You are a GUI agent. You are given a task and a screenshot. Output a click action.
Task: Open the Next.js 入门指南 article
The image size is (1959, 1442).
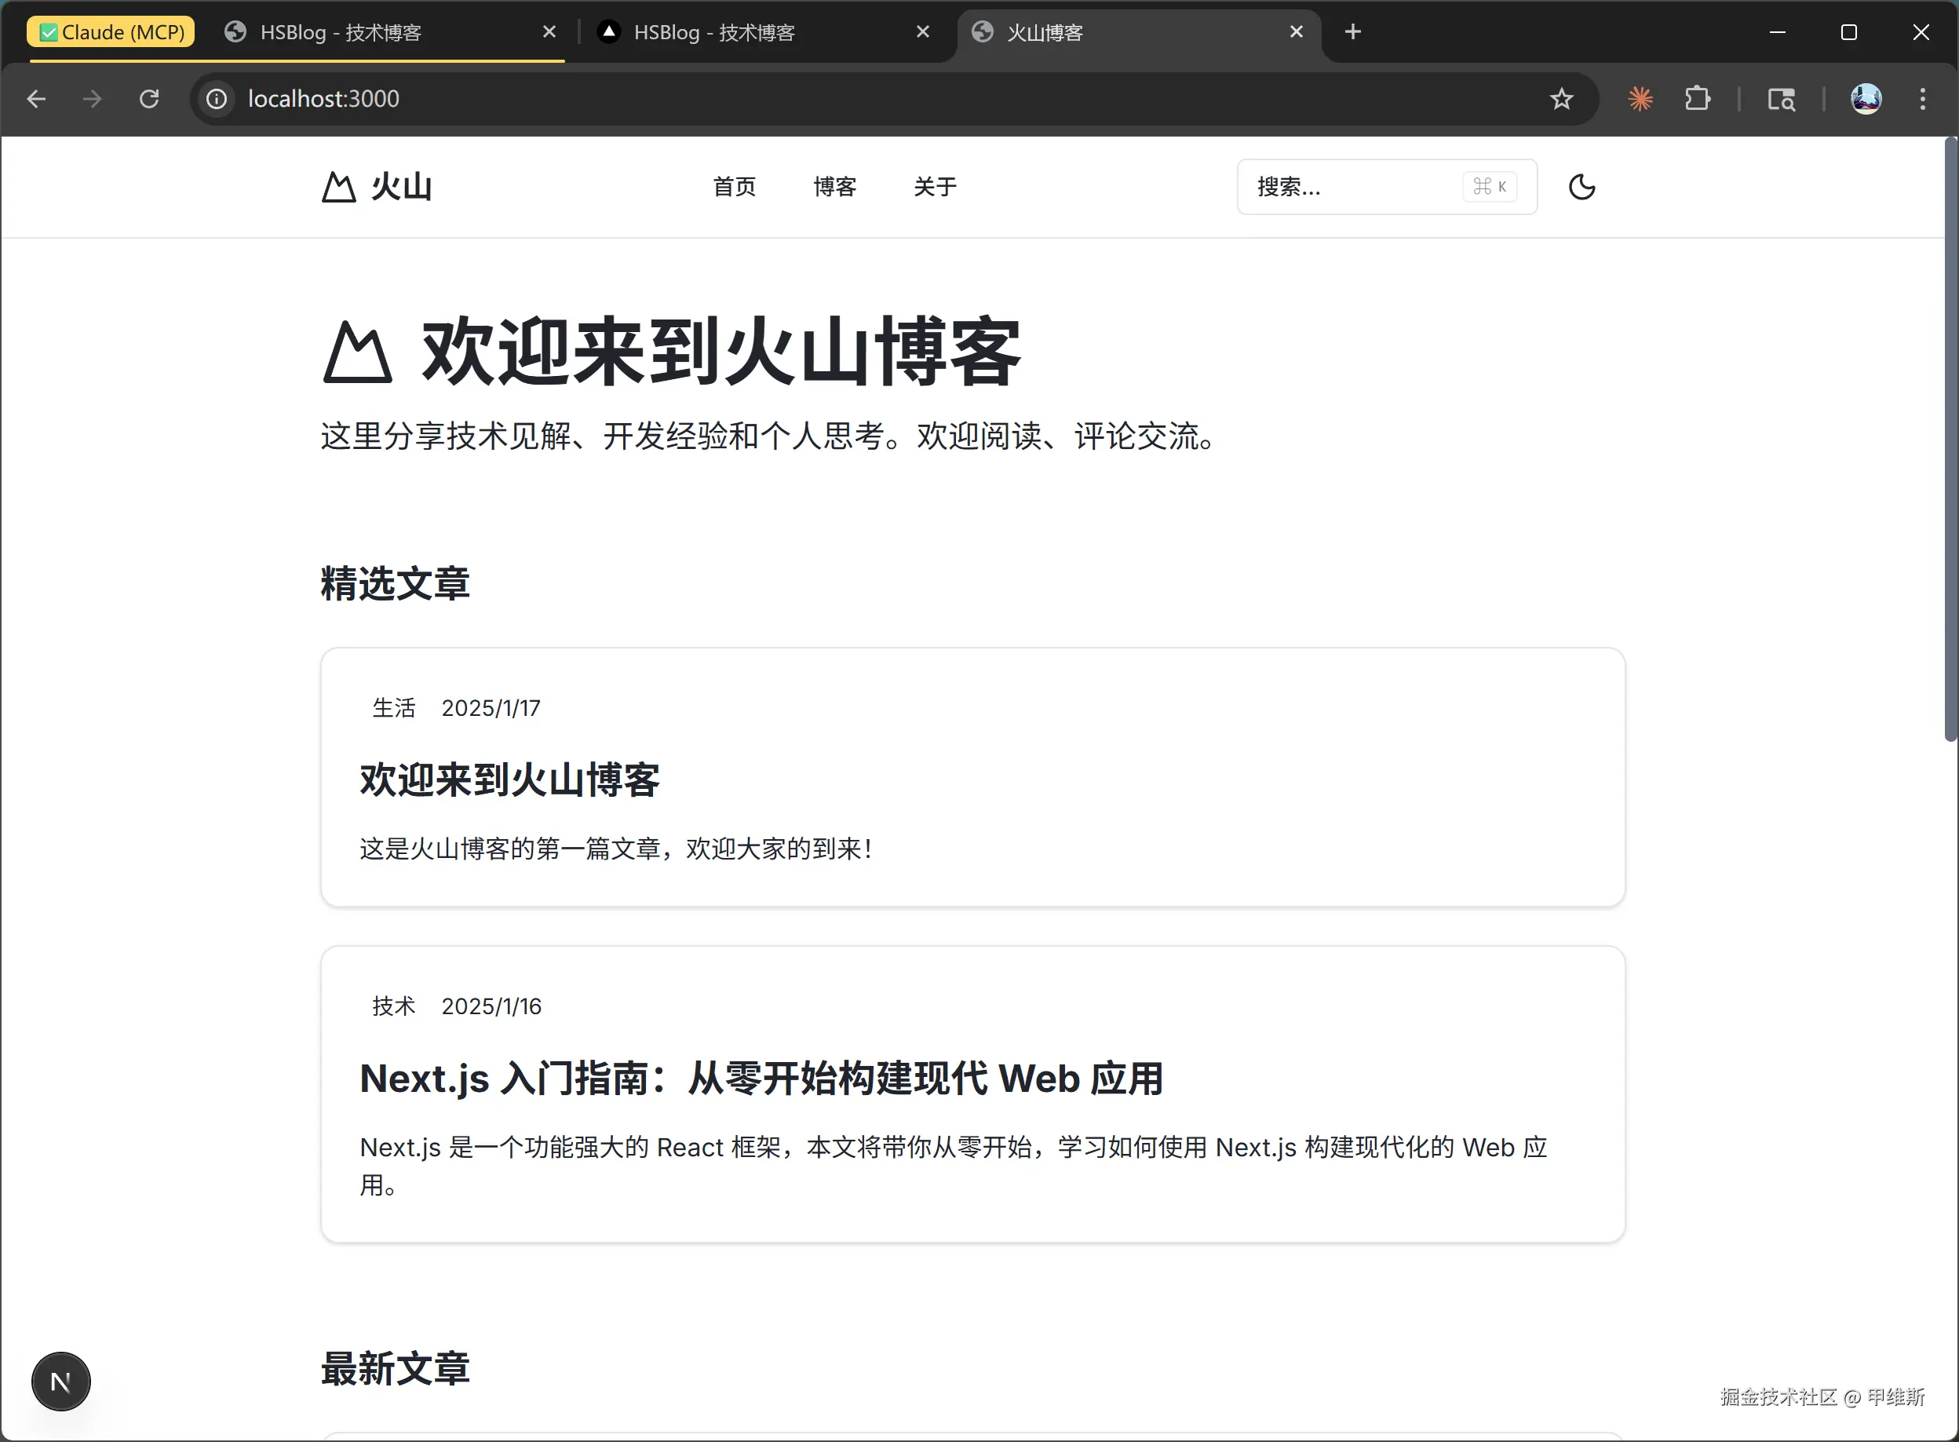click(x=761, y=1079)
